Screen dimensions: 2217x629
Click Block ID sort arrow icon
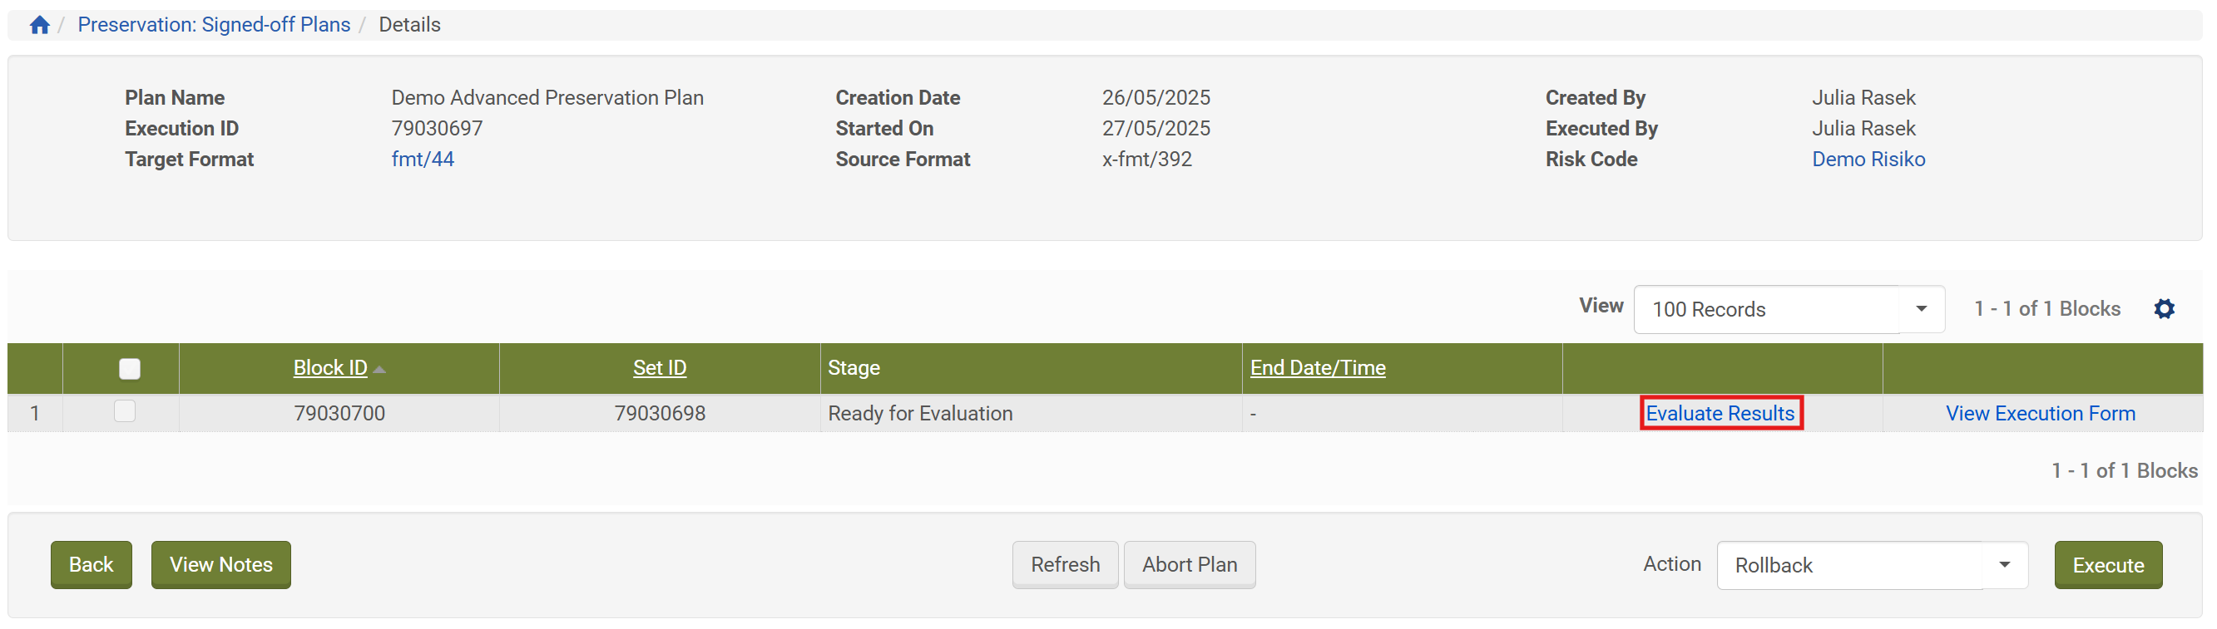(x=379, y=370)
